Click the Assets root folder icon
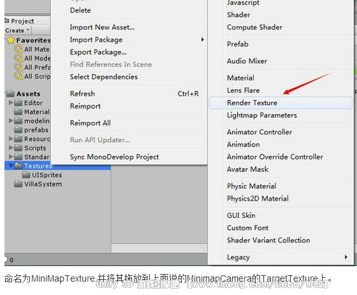The width and height of the screenshot is (357, 295). [x=10, y=94]
